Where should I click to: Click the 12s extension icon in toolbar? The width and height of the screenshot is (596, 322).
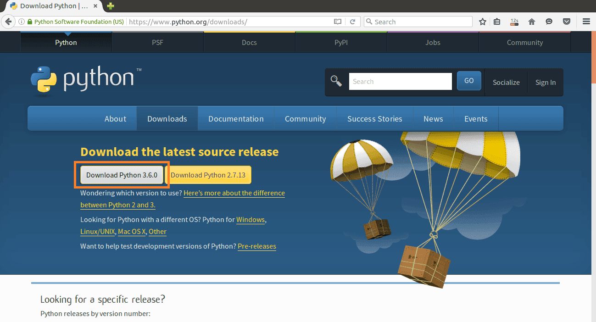click(514, 22)
